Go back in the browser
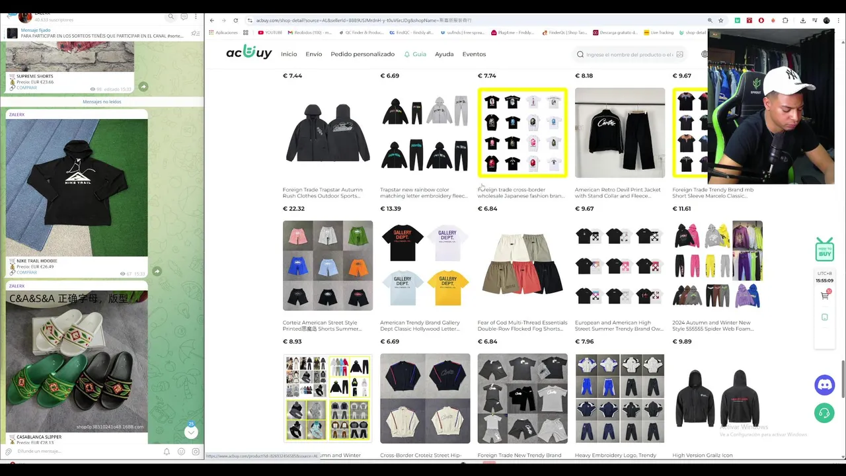This screenshot has height=476, width=846. click(211, 20)
